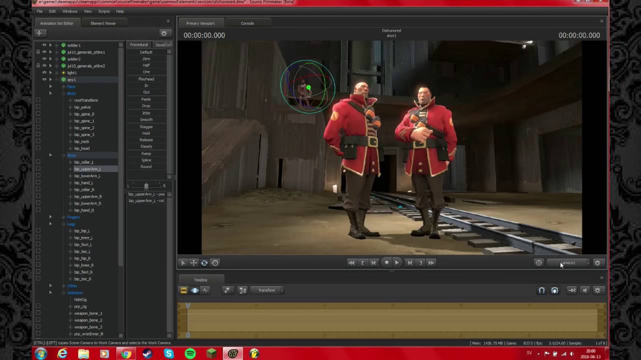Toggle visibility eye for spy1
641x360 pixels.
pyautogui.click(x=44, y=79)
